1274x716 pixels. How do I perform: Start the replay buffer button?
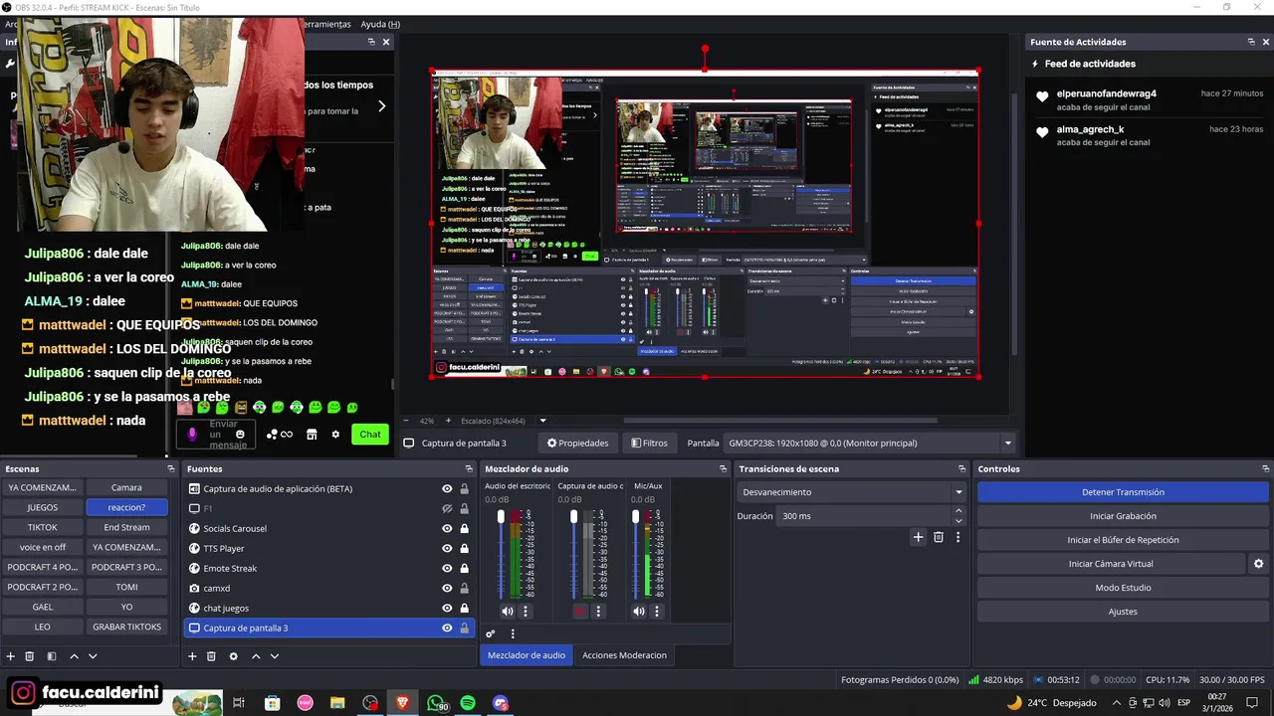pyautogui.click(x=1123, y=540)
